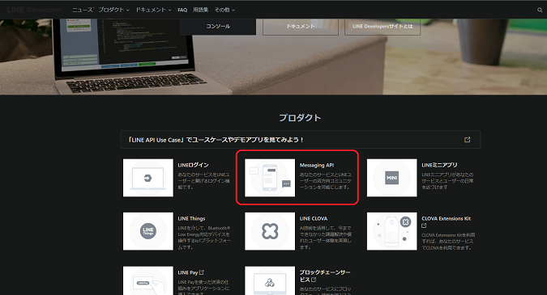
Task: Expand the その他 dropdown menu
Action: (x=224, y=10)
